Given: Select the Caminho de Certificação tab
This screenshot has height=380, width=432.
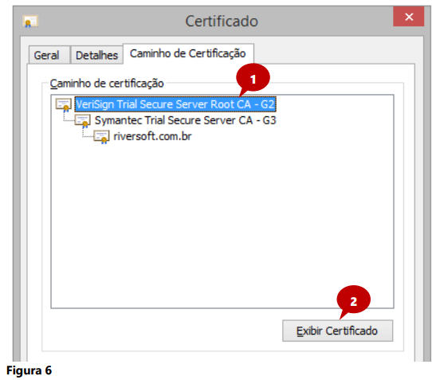Looking at the screenshot, I should click(x=188, y=53).
